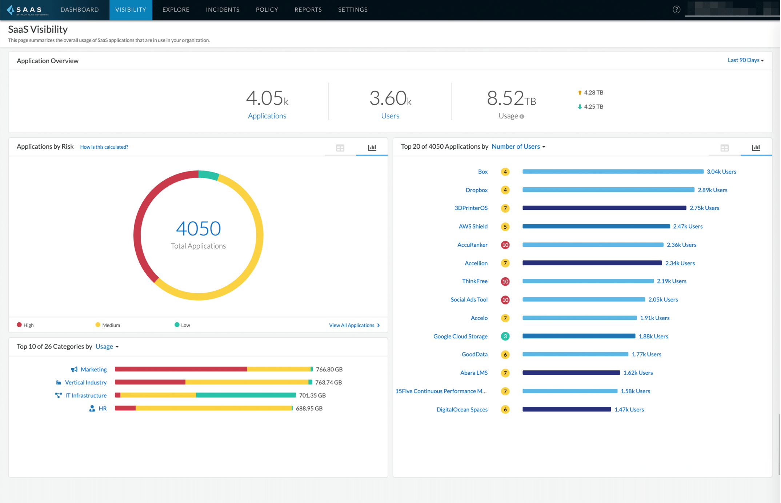Toggle the Low risk legend item

tap(182, 325)
